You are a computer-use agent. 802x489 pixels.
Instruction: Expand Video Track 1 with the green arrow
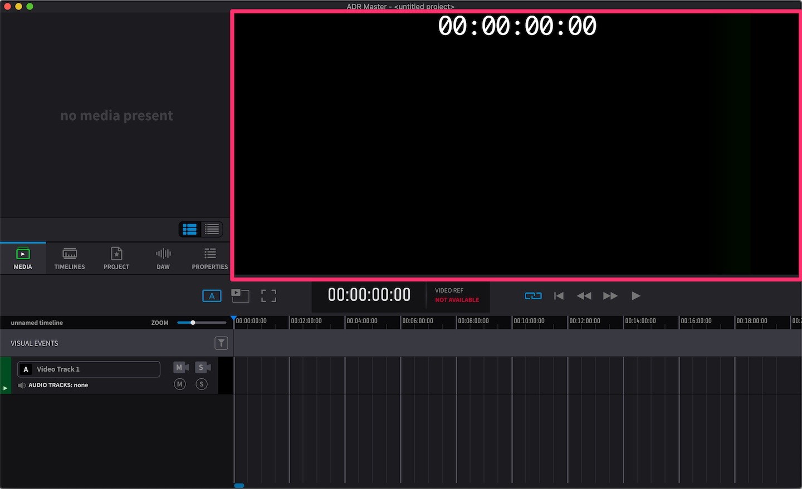point(6,388)
